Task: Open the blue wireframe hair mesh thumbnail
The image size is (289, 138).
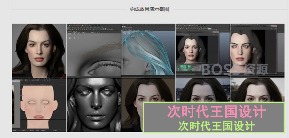Action: pyautogui.click(x=148, y=51)
